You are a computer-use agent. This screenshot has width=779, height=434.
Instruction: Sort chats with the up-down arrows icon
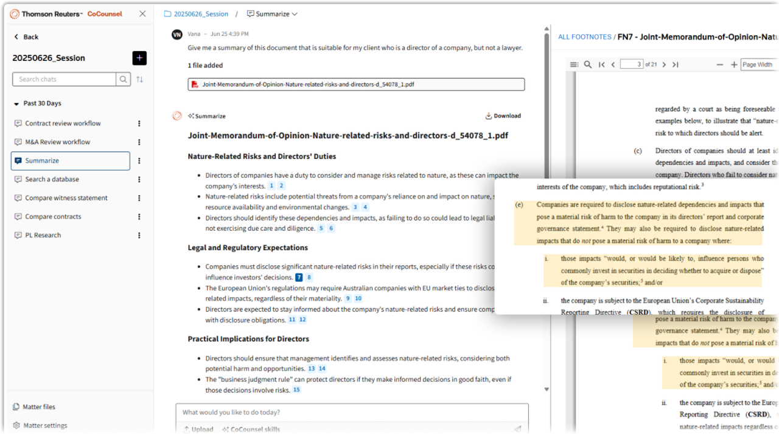pyautogui.click(x=140, y=79)
